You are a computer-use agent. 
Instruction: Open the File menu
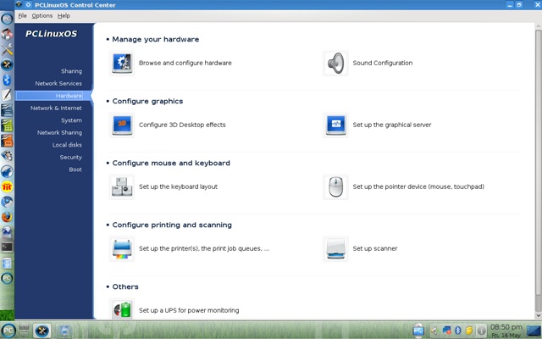[23, 15]
